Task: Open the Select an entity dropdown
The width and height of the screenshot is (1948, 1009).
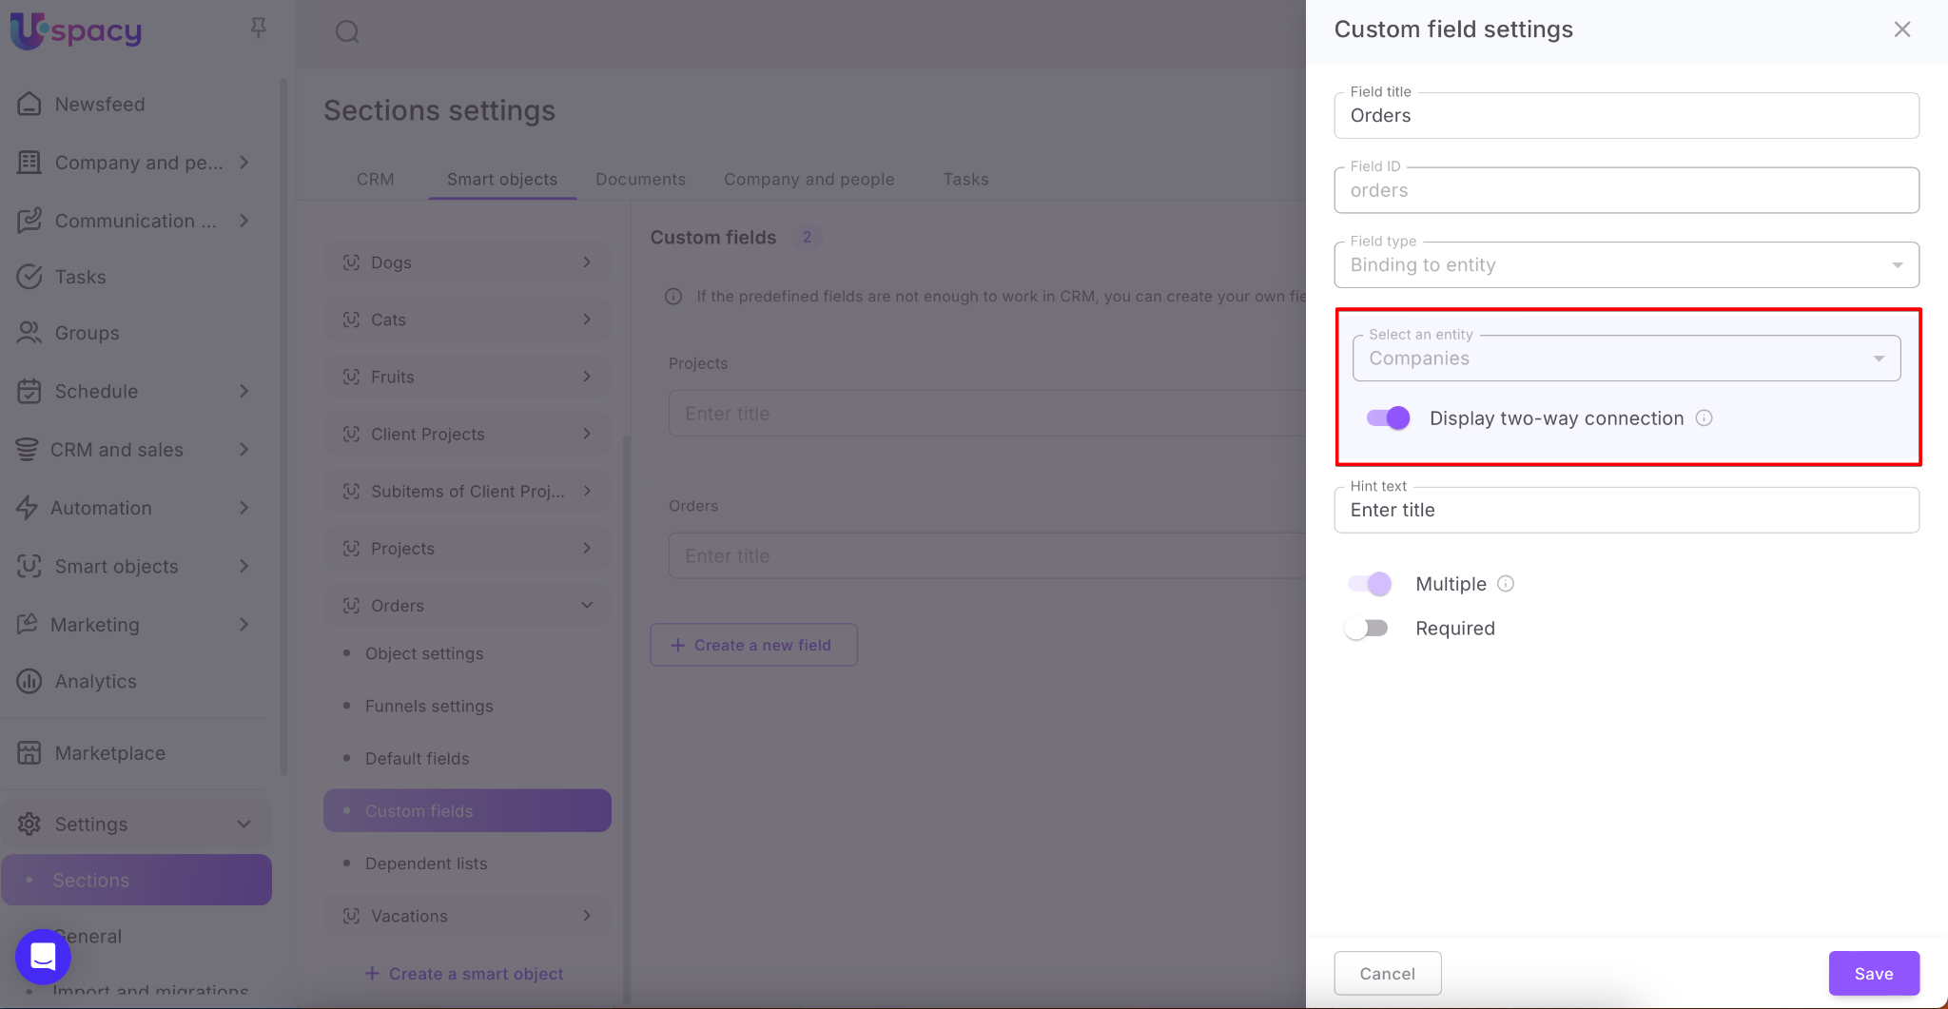Action: point(1626,359)
